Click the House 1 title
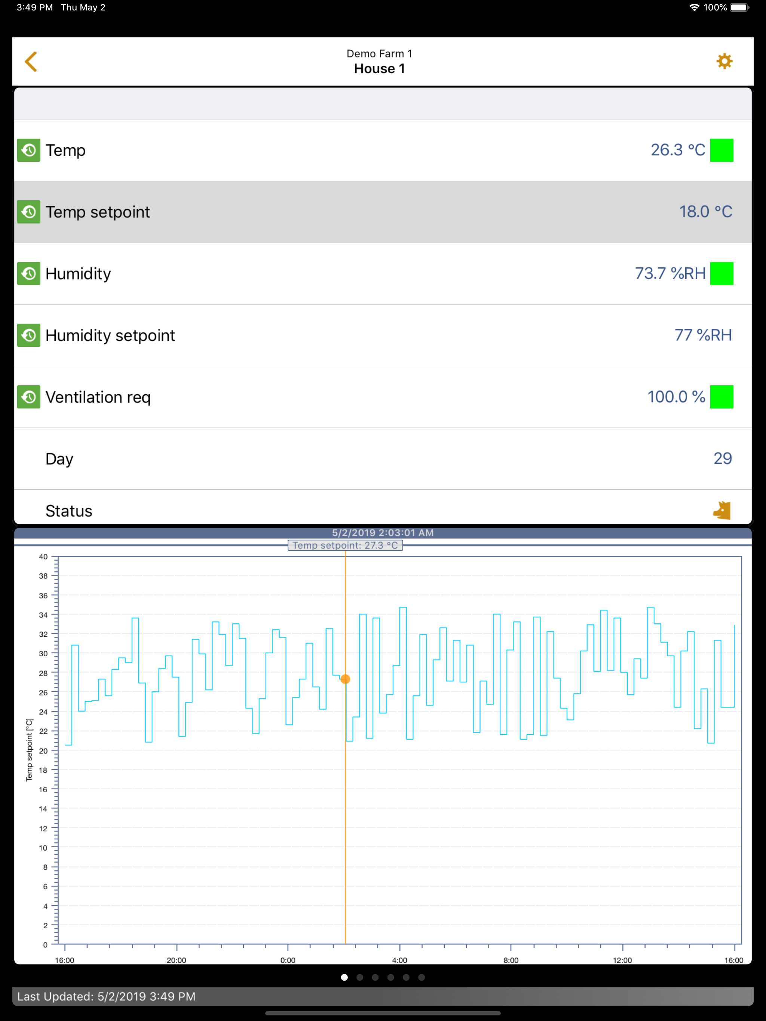Viewport: 766px width, 1021px height. click(x=379, y=69)
